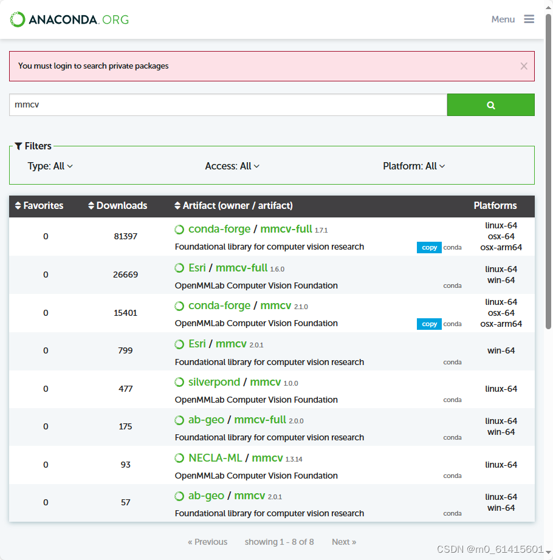Click the page vertical scrollbar
Image resolution: width=553 pixels, height=560 pixels.
(548, 171)
